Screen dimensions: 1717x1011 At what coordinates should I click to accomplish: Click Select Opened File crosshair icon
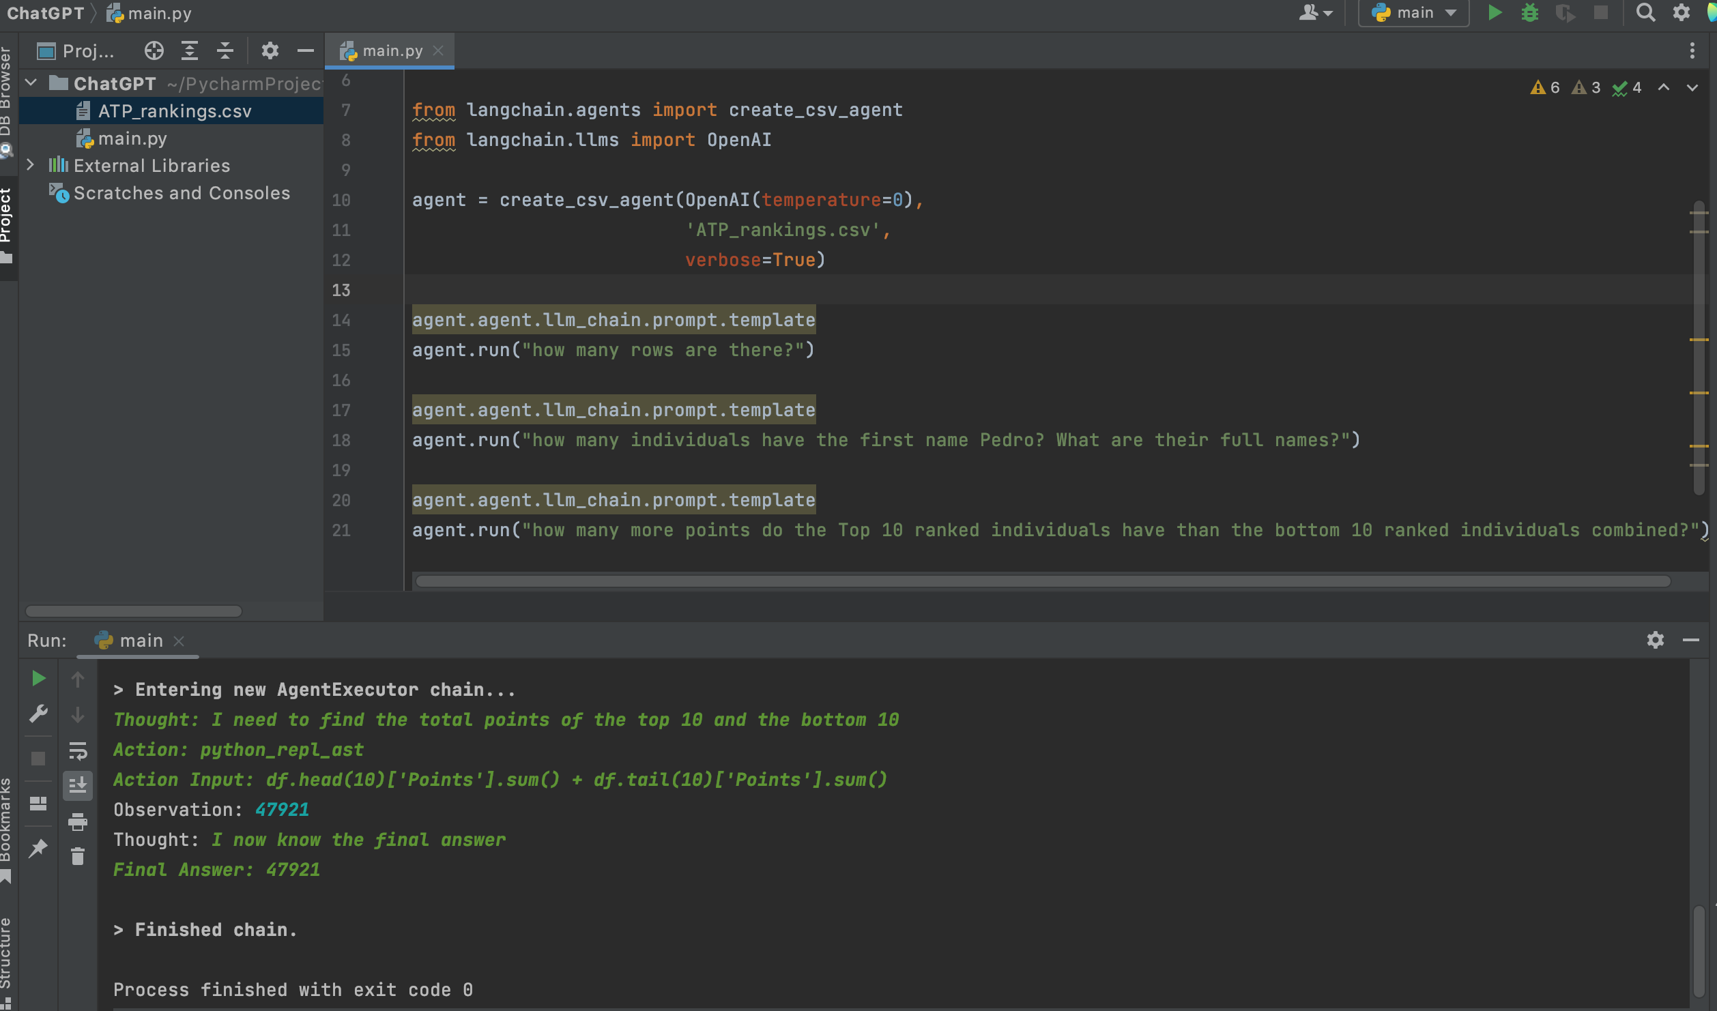coord(154,50)
